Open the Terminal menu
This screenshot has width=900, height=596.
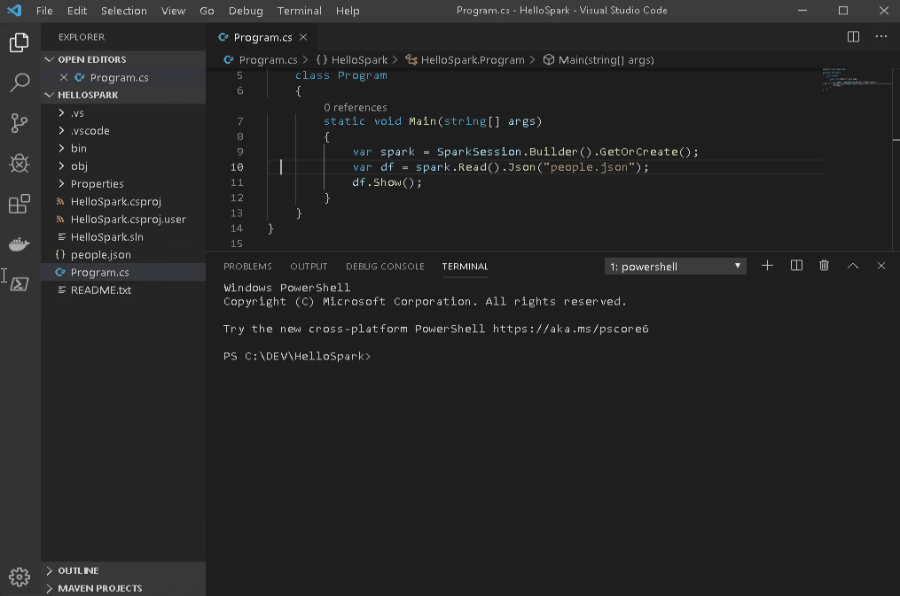[300, 11]
